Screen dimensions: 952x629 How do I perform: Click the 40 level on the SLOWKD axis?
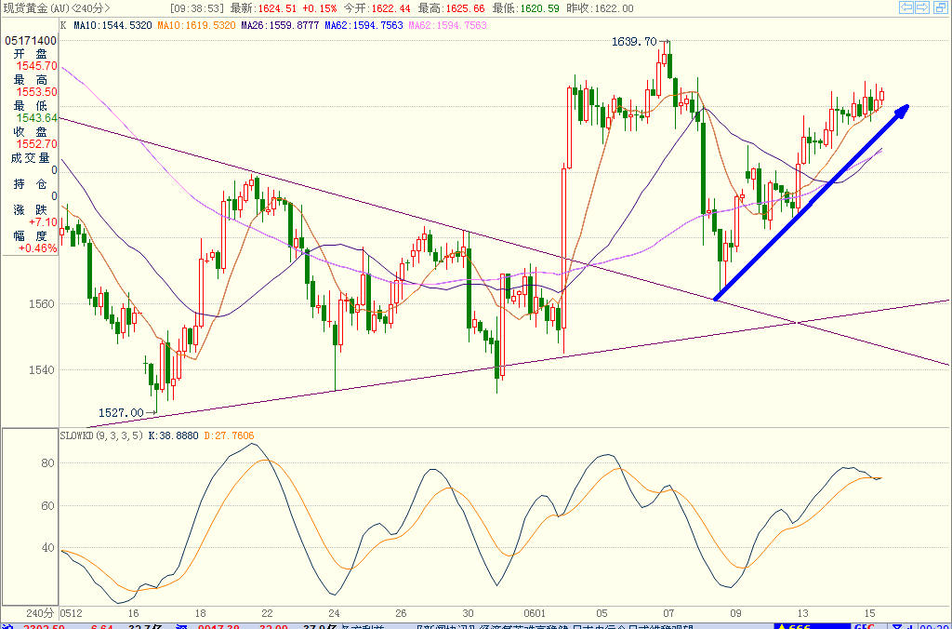(47, 548)
